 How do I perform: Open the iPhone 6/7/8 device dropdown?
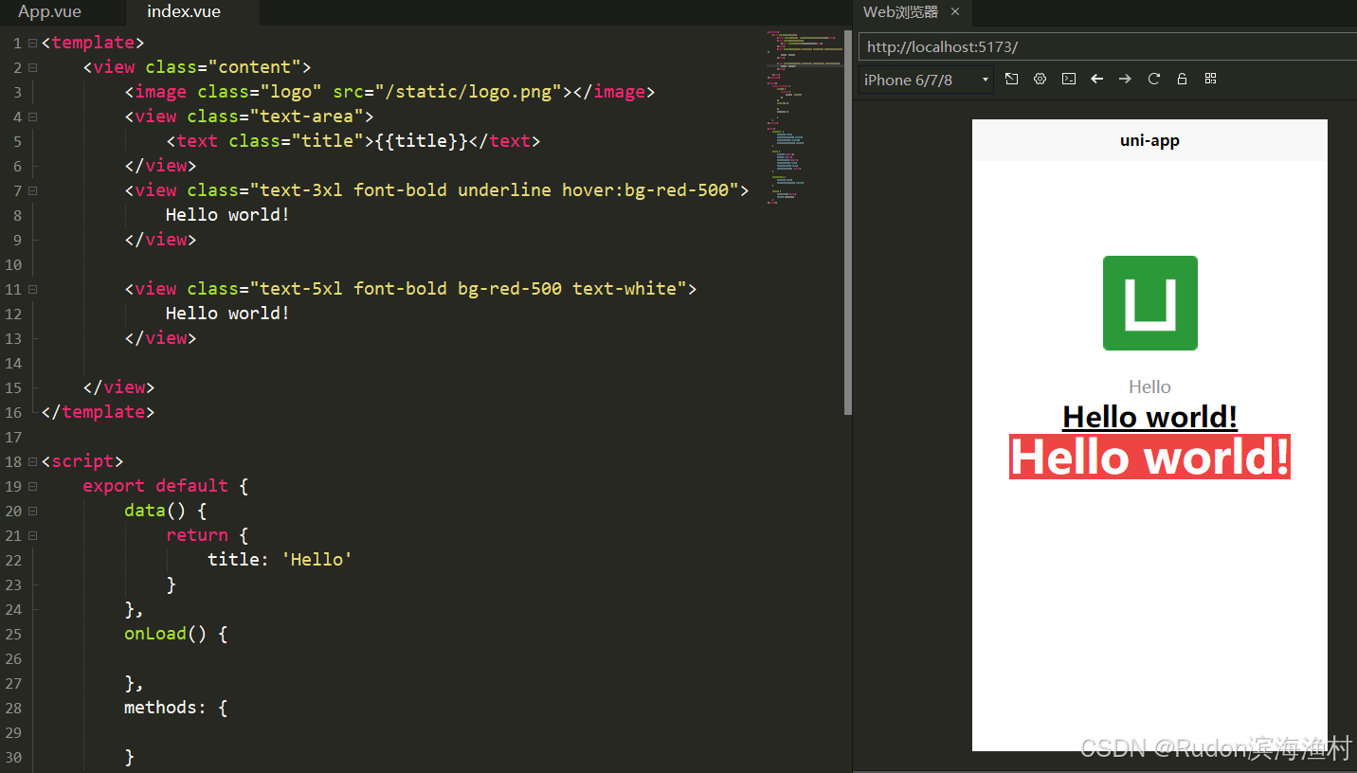pos(926,80)
